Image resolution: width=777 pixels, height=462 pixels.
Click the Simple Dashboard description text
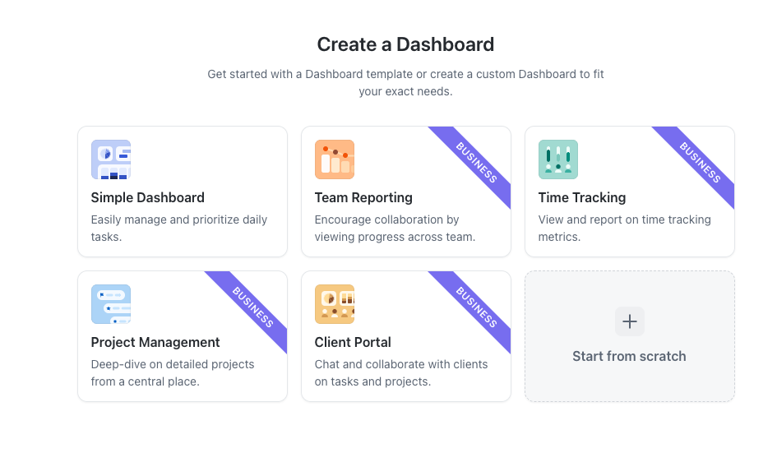coord(178,228)
